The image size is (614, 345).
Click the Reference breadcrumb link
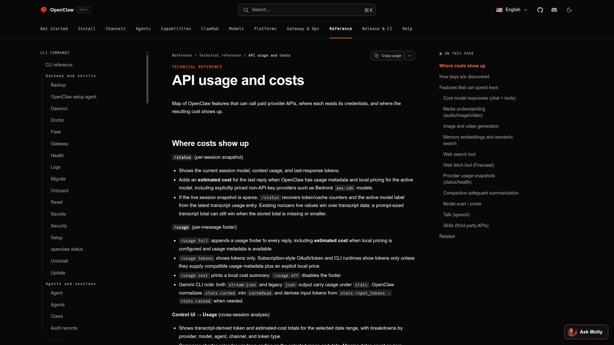click(x=182, y=56)
